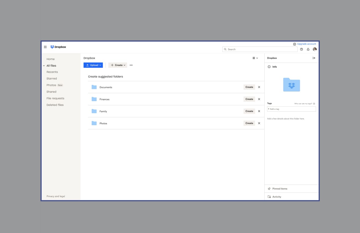The image size is (360, 233).
Task: Open the more actions ellipsis menu
Action: pyautogui.click(x=131, y=65)
